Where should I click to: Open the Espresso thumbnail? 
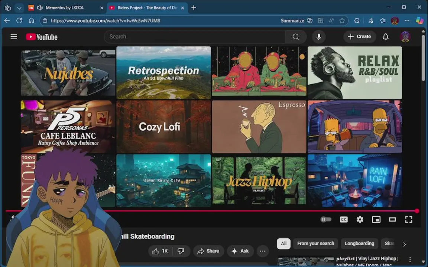coord(259,126)
